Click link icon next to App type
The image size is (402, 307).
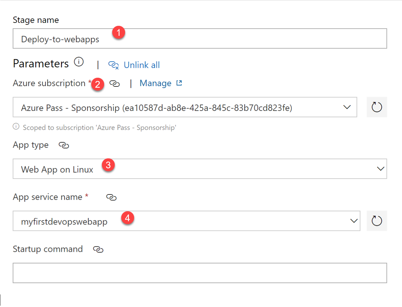point(64,145)
